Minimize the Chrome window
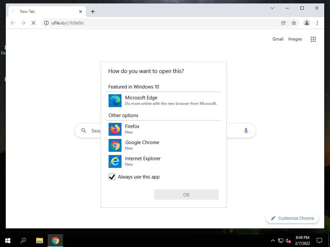330x247 pixels. (x=287, y=8)
